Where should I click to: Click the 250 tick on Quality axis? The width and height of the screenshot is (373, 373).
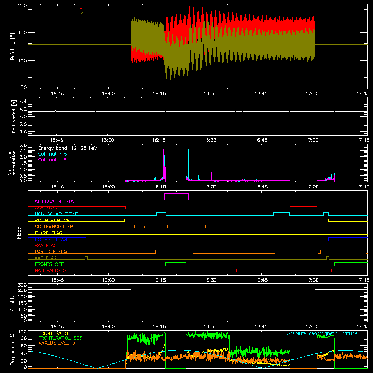pyautogui.click(x=22, y=290)
